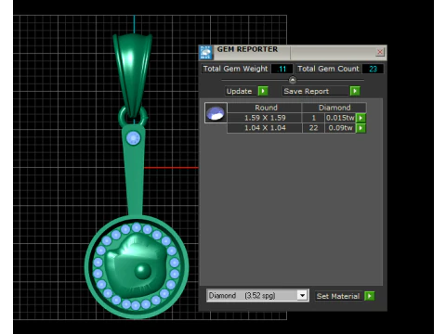Select the single gem on the pendant stem
446x334 pixels.
134,138
